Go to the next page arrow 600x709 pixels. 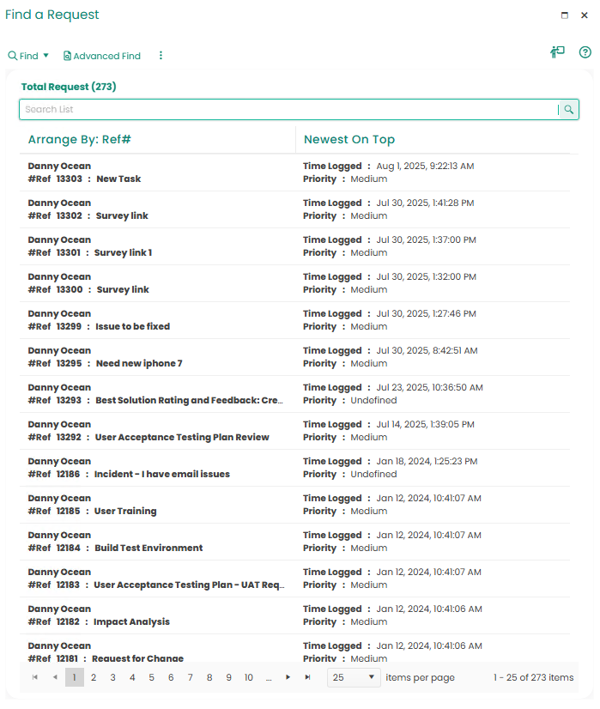(288, 678)
